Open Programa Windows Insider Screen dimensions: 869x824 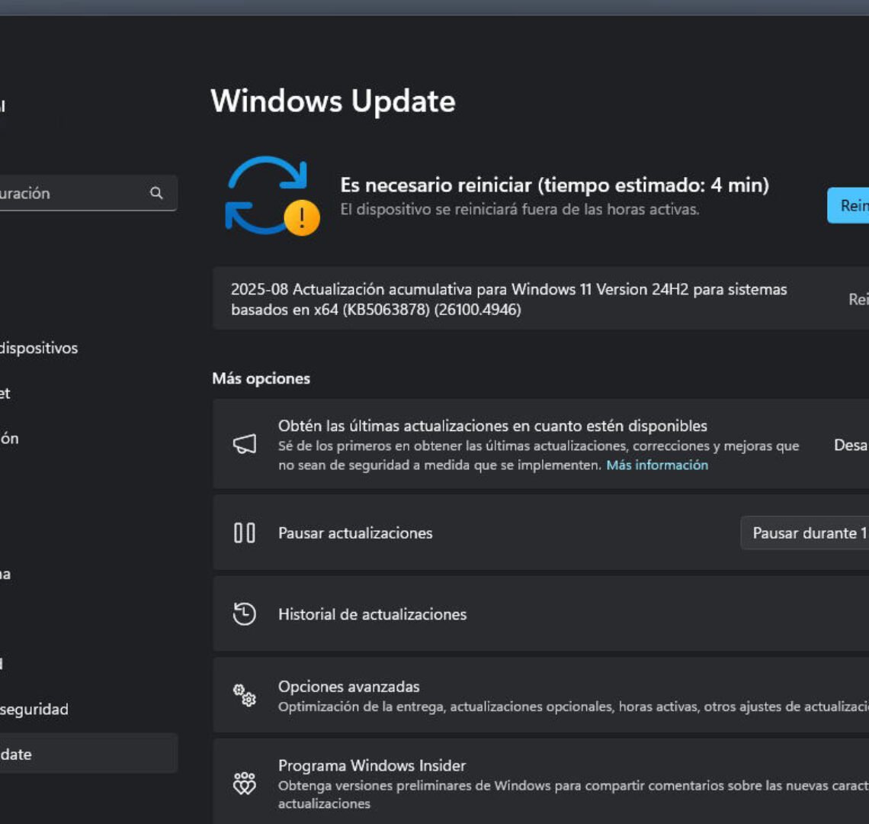[541, 782]
